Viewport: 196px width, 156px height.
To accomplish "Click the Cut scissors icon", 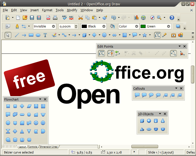I will coord(81,18).
